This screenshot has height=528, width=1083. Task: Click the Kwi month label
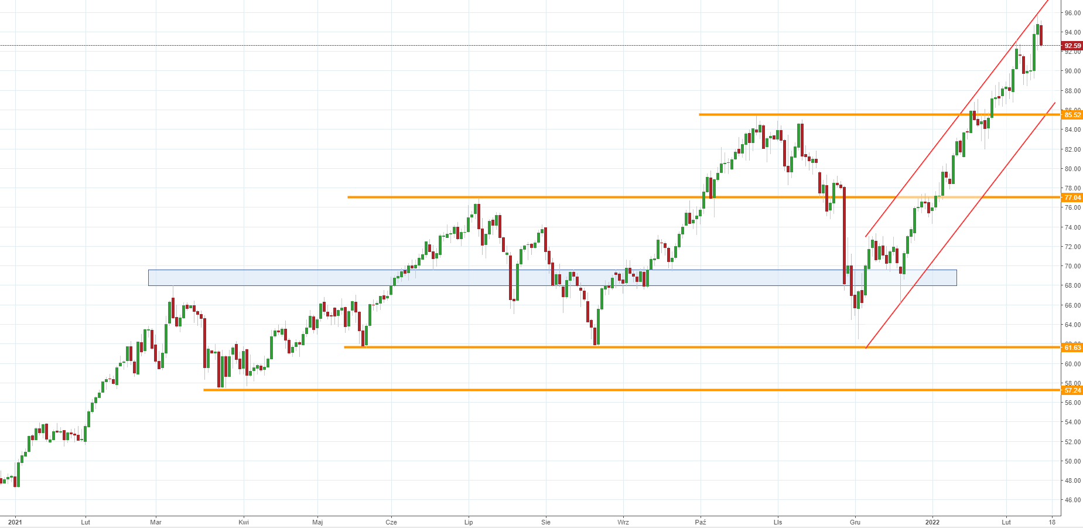[244, 522]
